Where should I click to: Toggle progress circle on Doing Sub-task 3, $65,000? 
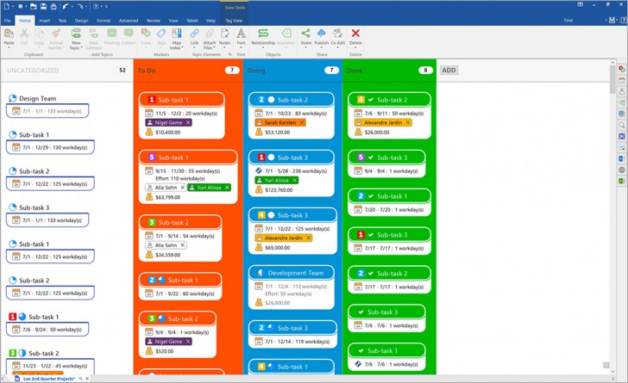[x=271, y=214]
